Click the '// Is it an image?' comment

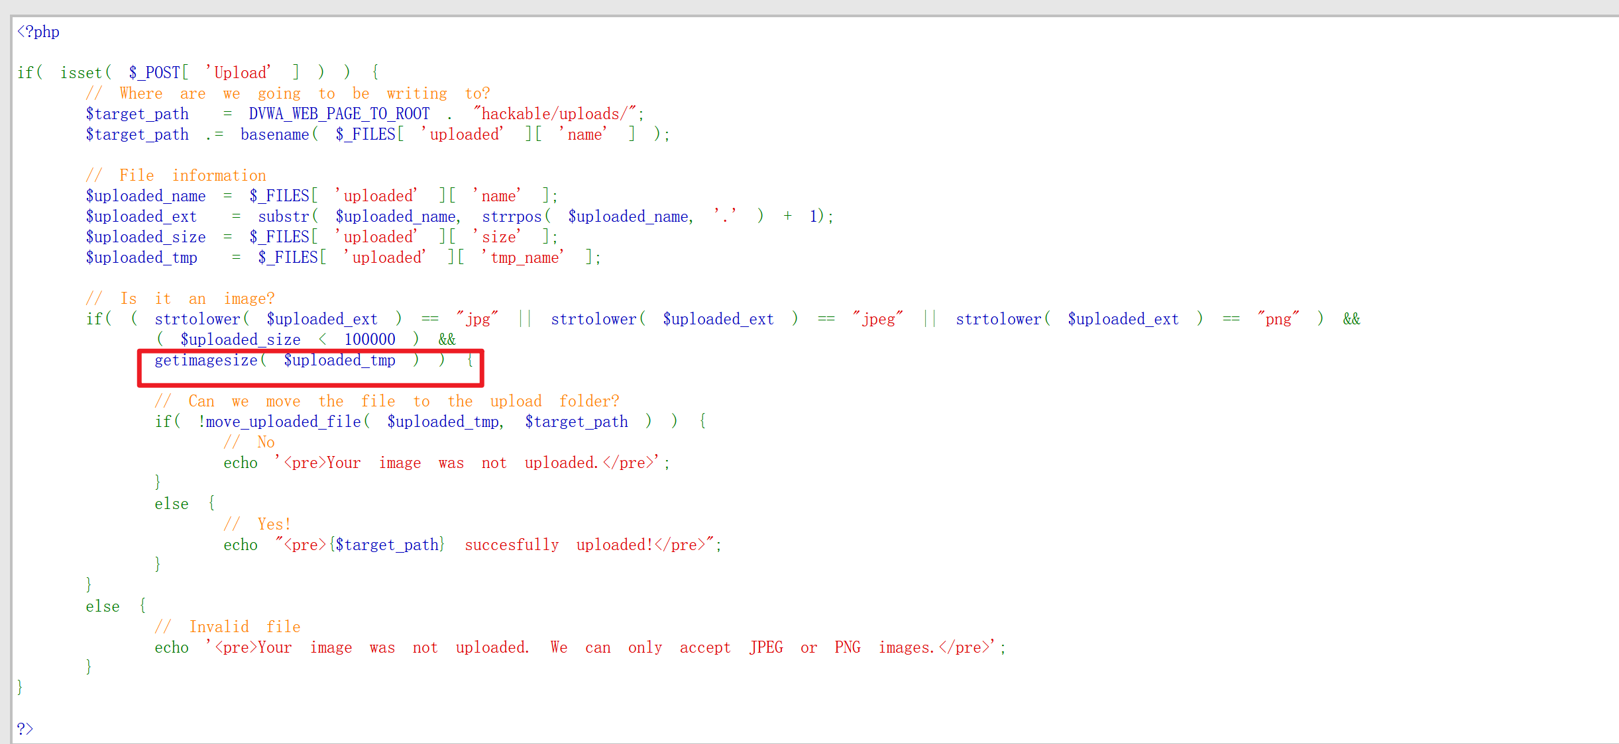click(180, 299)
